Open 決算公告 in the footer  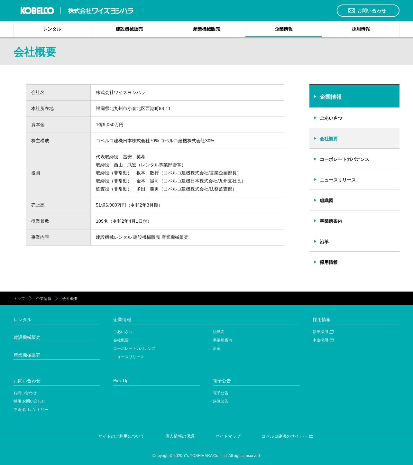221,401
